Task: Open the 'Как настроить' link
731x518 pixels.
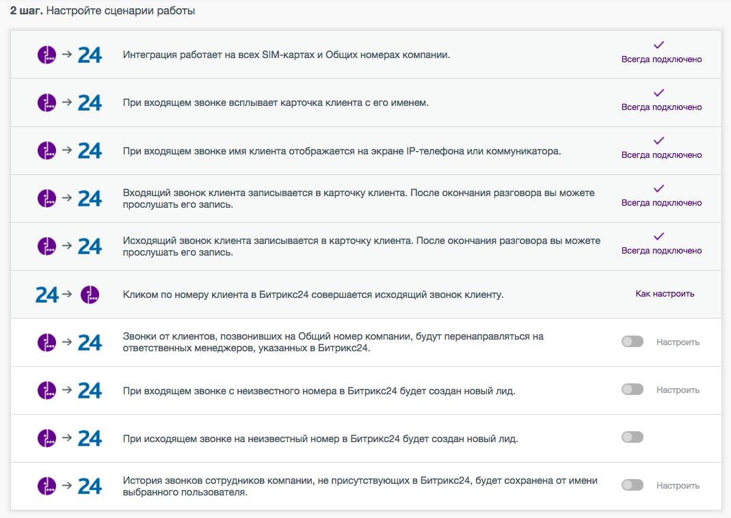Action: (665, 294)
